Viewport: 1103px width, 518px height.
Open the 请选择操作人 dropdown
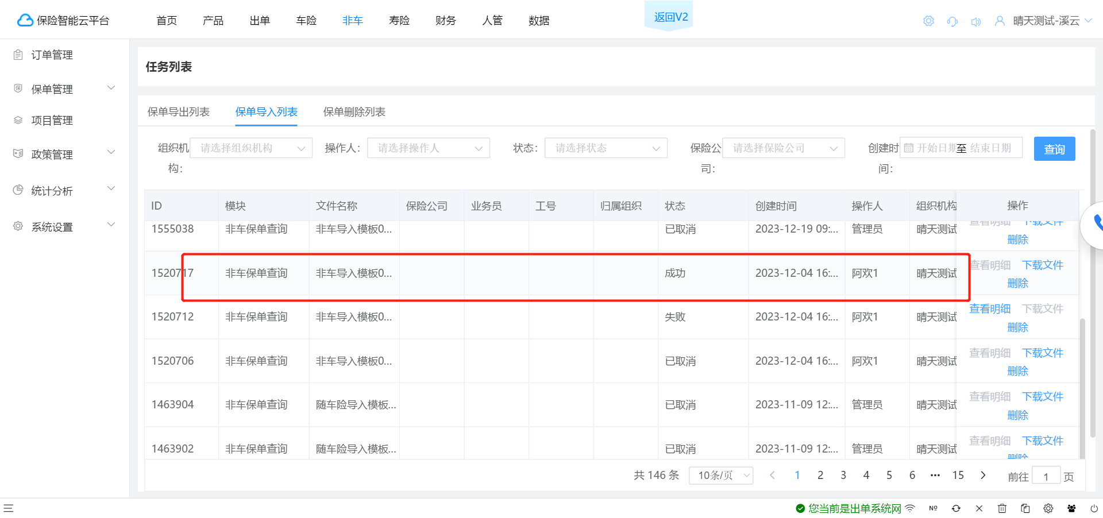pos(429,148)
